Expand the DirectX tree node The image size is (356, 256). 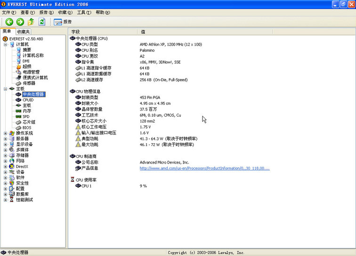5,166
